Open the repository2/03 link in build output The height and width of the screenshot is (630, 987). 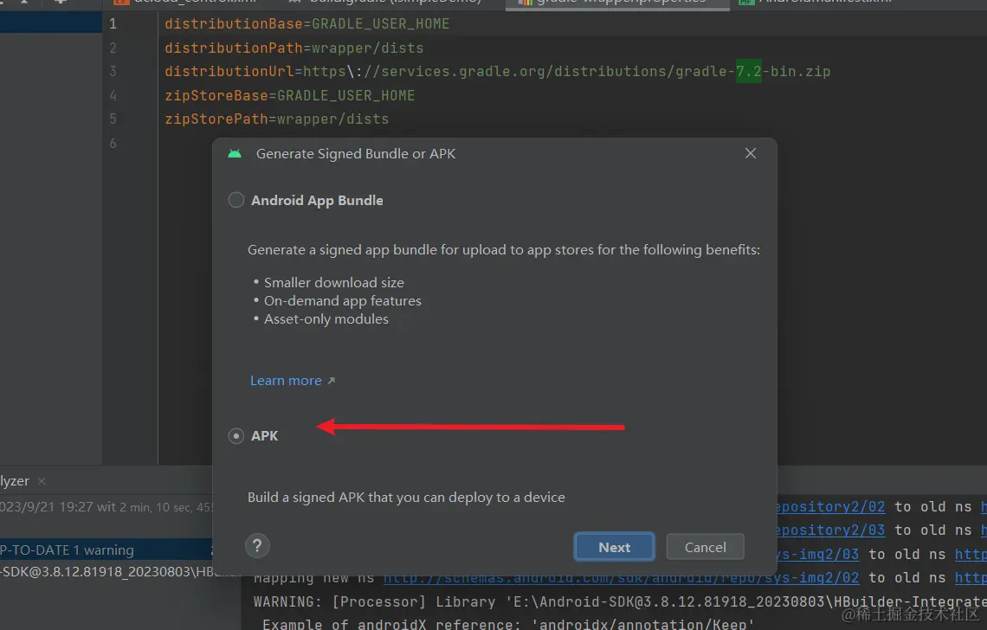(x=829, y=530)
